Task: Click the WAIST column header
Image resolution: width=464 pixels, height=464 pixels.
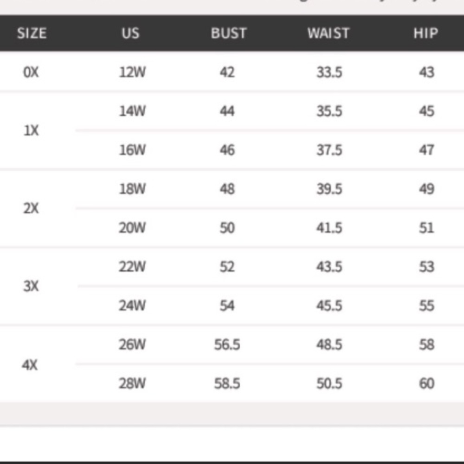Action: pos(328,33)
